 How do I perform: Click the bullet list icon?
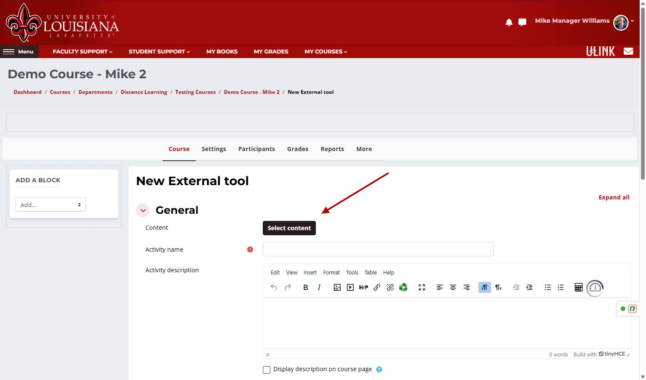(x=547, y=287)
